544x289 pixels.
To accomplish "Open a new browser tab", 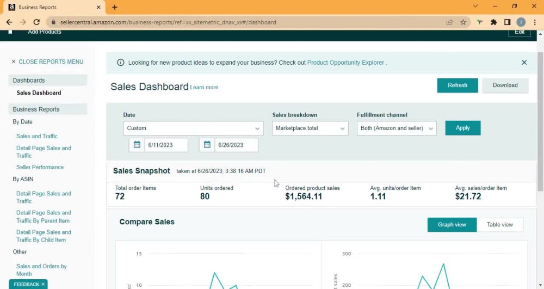I will coord(114,7).
